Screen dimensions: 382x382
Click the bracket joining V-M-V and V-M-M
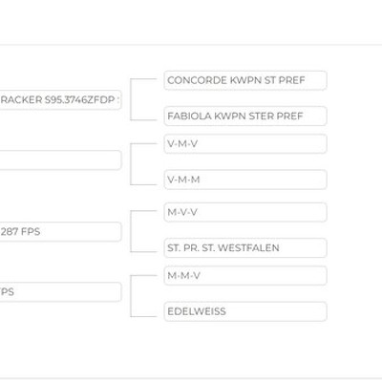[131, 164]
